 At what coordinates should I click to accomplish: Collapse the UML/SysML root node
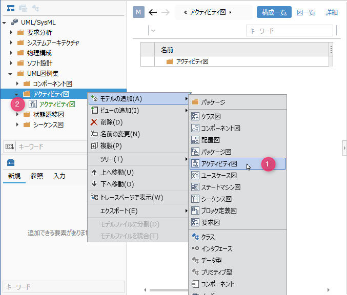(4, 23)
